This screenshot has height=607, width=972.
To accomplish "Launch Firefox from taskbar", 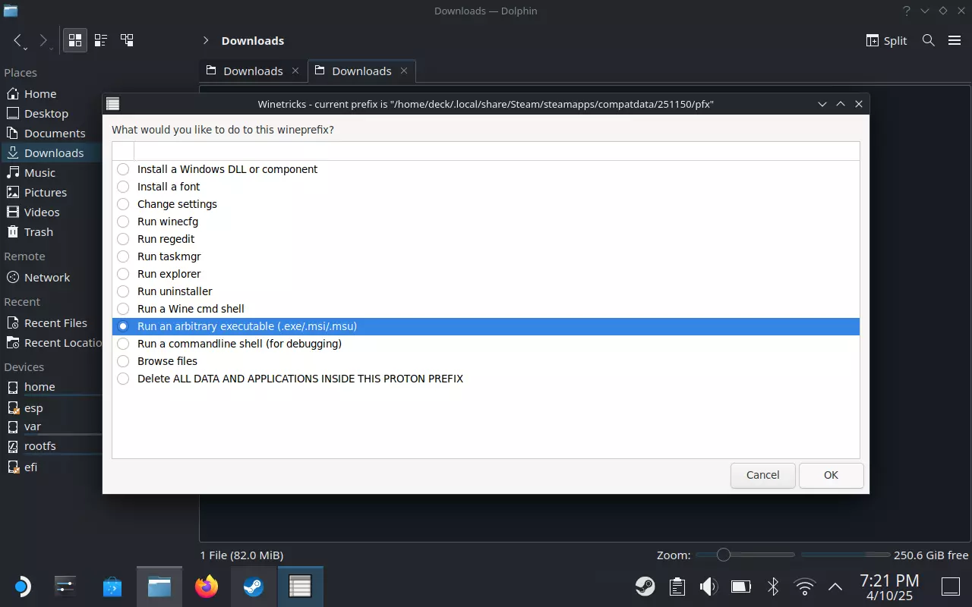I will [207, 587].
